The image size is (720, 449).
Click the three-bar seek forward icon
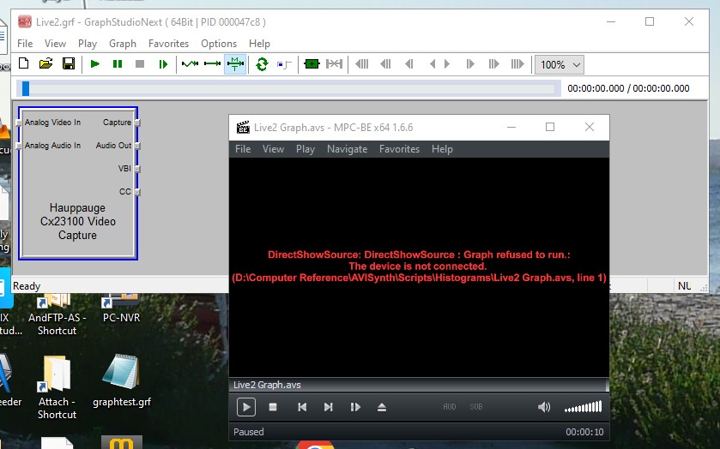coord(493,63)
